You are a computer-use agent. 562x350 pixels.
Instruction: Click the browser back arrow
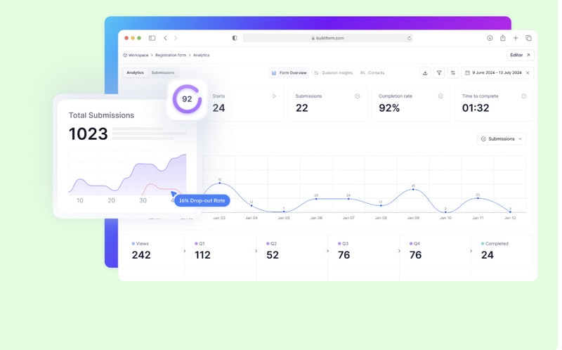click(166, 38)
